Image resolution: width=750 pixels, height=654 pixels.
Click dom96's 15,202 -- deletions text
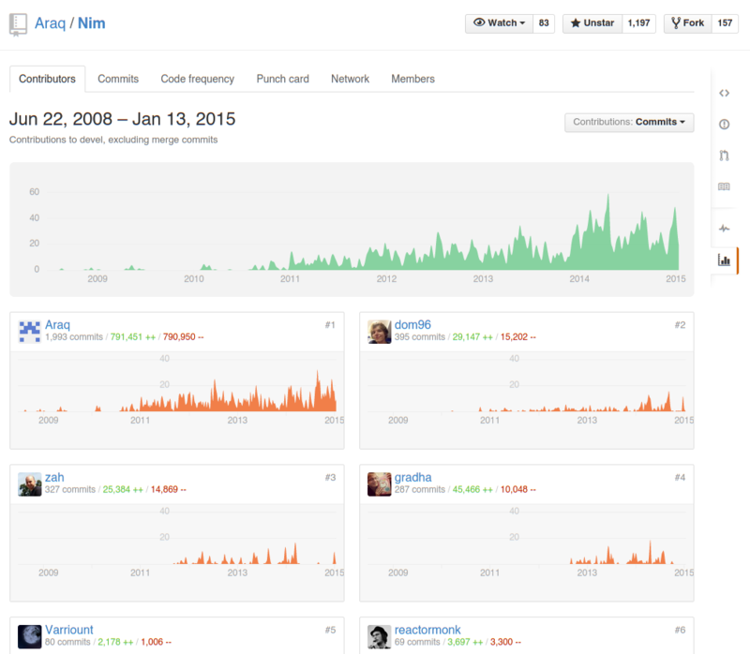(x=518, y=337)
